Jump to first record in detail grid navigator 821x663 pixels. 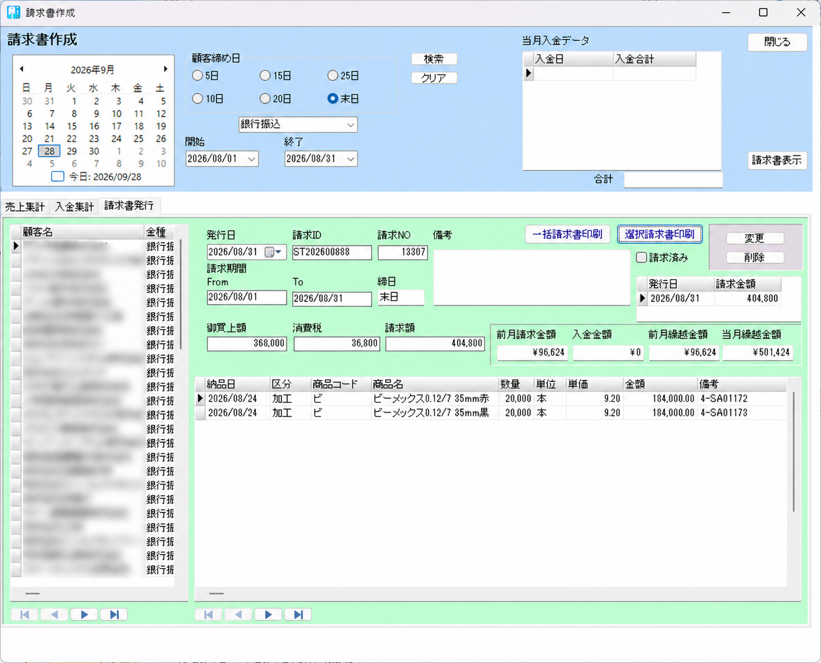pyautogui.click(x=208, y=614)
